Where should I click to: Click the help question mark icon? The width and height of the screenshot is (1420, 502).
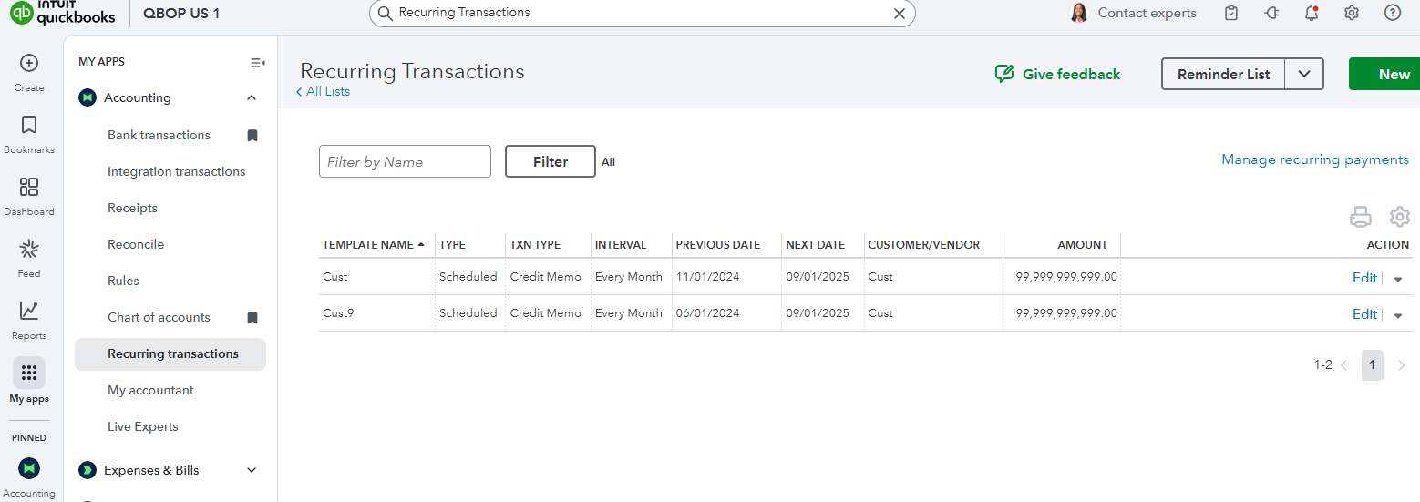click(x=1392, y=13)
